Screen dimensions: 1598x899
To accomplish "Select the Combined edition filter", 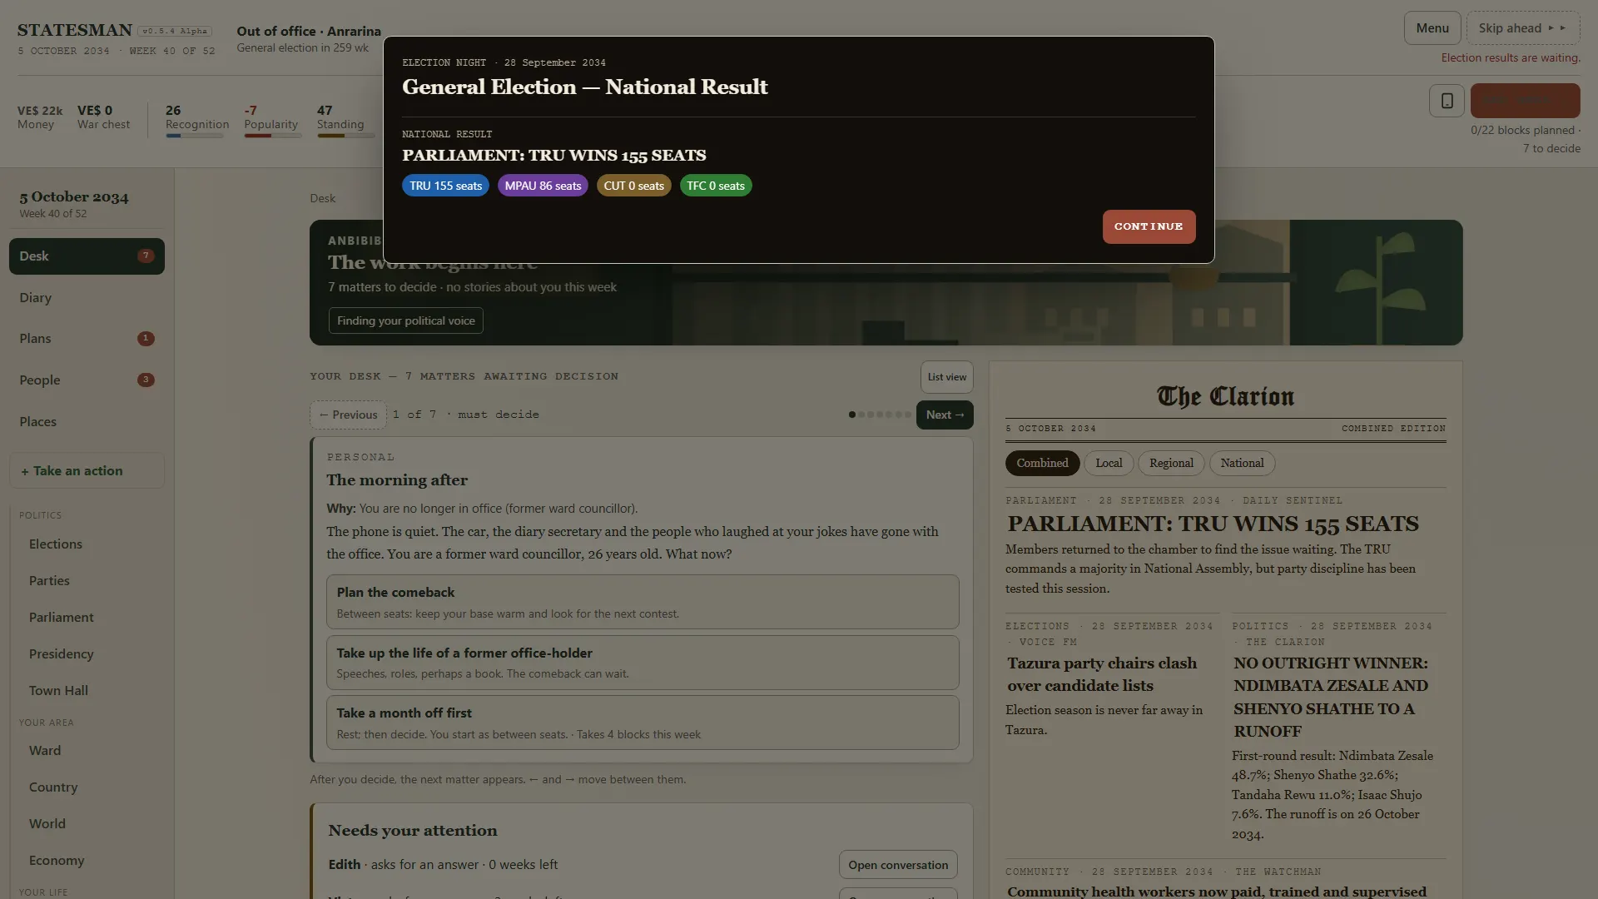I will [x=1042, y=464].
